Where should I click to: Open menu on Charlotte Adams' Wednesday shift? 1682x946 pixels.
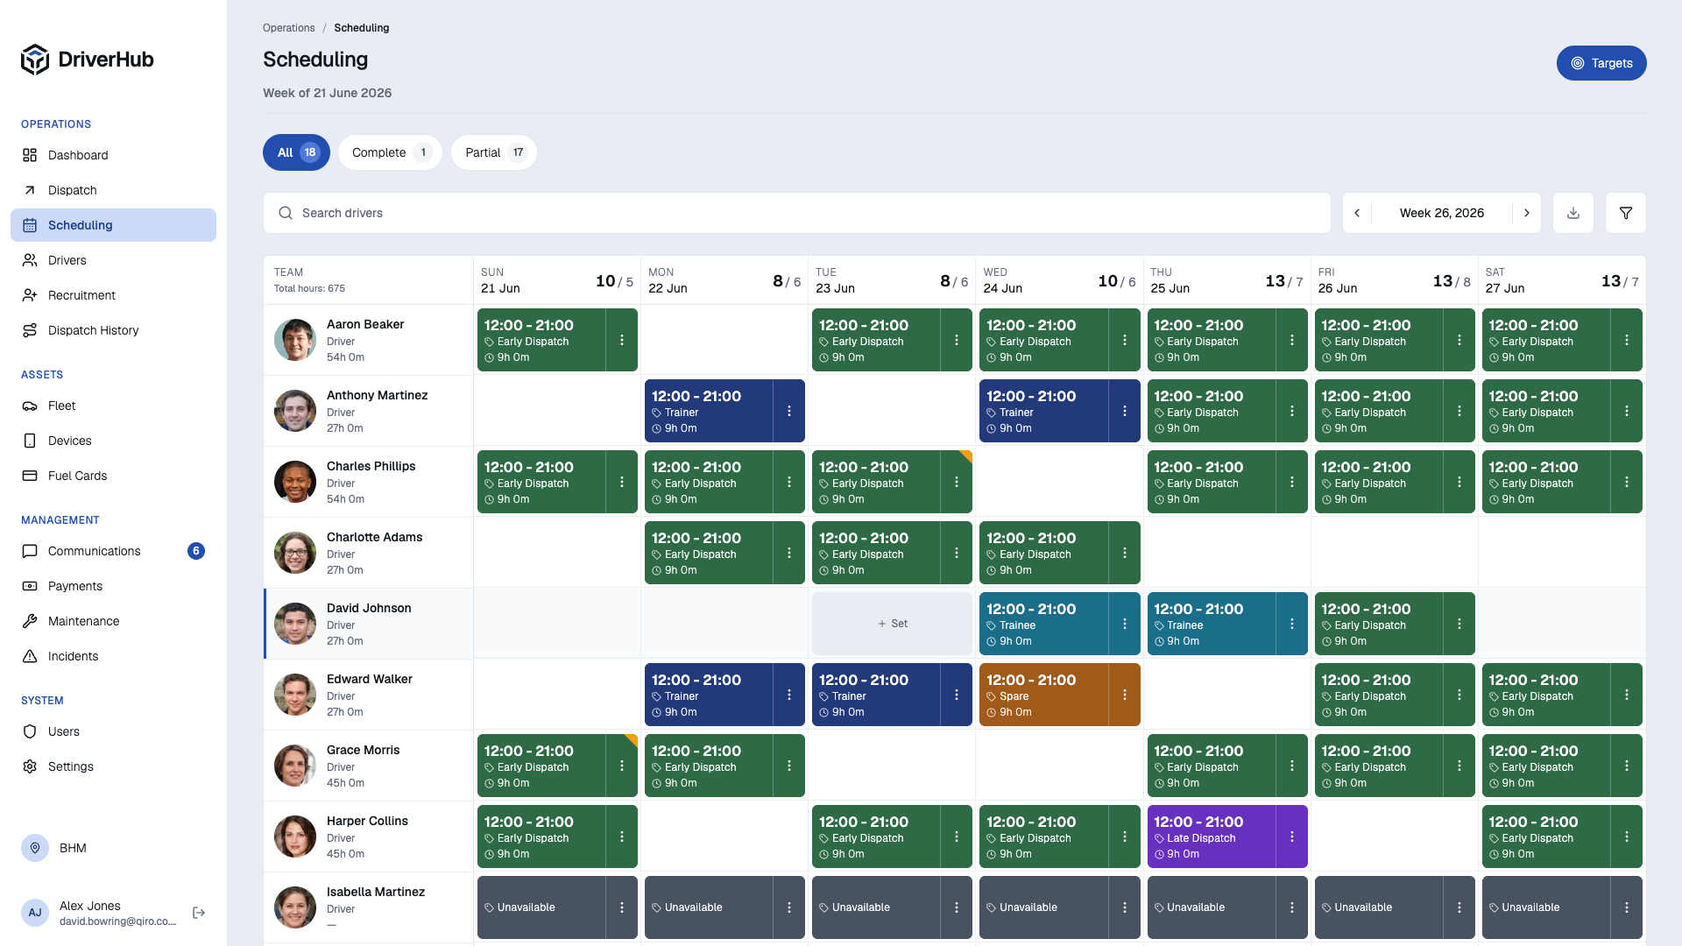(1124, 553)
